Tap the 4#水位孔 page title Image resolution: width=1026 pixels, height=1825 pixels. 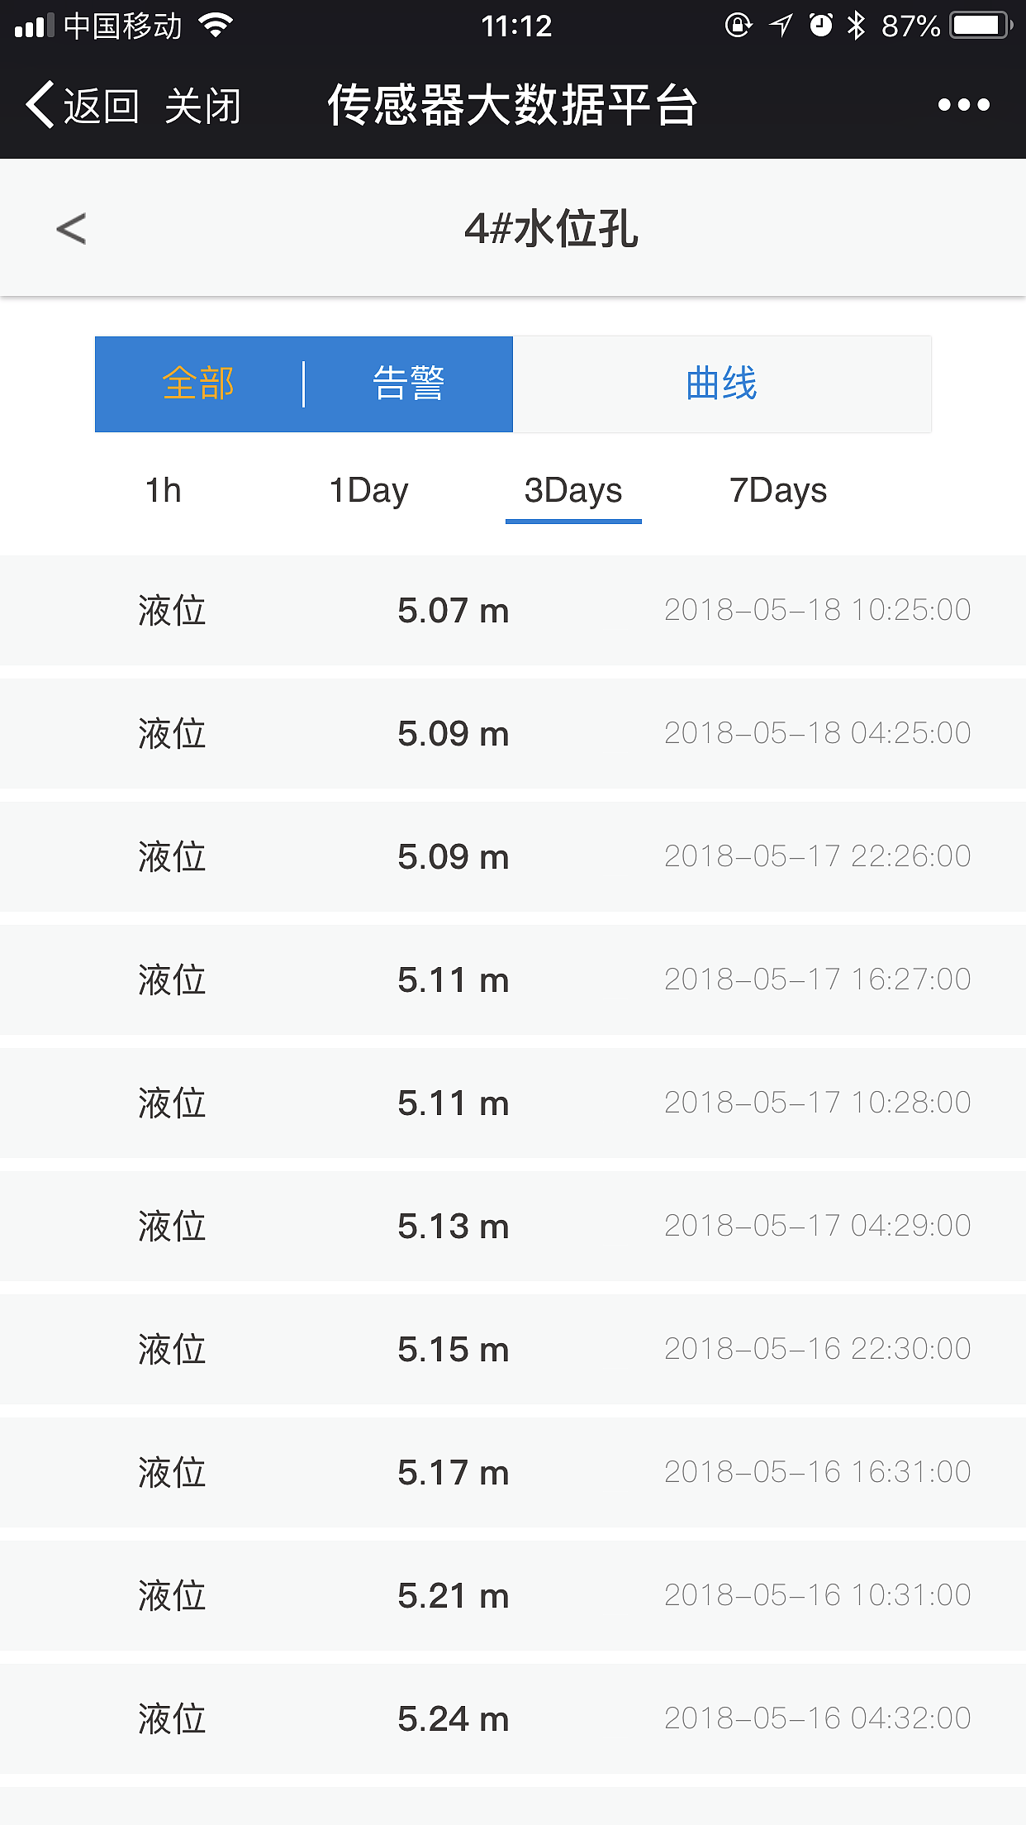point(551,229)
